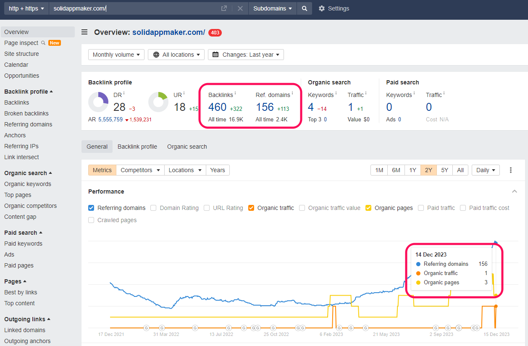Image resolution: width=528 pixels, height=346 pixels.
Task: Enable Organic traffic value checkbox
Action: pyautogui.click(x=302, y=208)
